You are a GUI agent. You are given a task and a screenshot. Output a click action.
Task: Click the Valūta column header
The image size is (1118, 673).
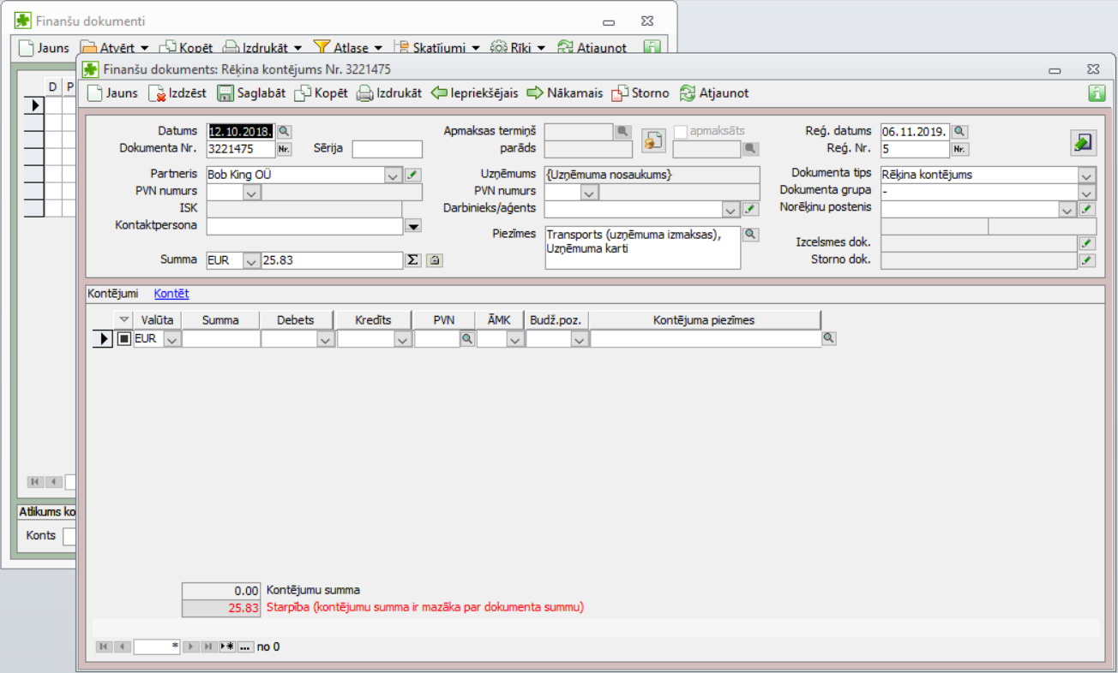coord(158,320)
